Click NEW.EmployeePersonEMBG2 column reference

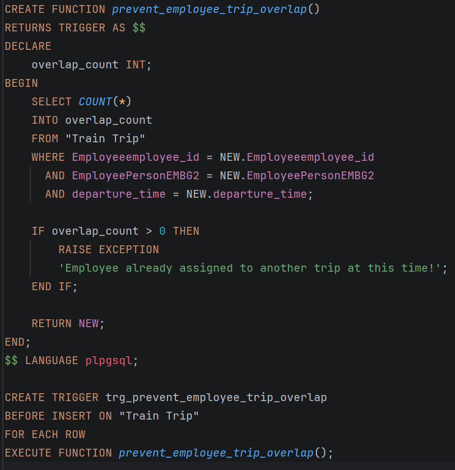pyautogui.click(x=297, y=176)
